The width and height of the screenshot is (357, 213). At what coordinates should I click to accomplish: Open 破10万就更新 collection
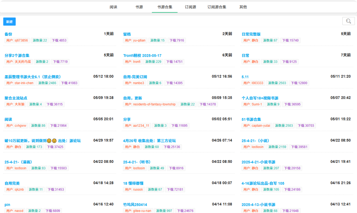point(43,141)
